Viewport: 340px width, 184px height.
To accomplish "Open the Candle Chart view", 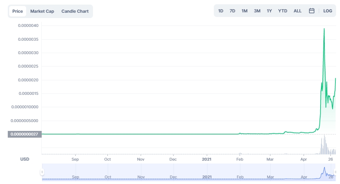I will (75, 11).
